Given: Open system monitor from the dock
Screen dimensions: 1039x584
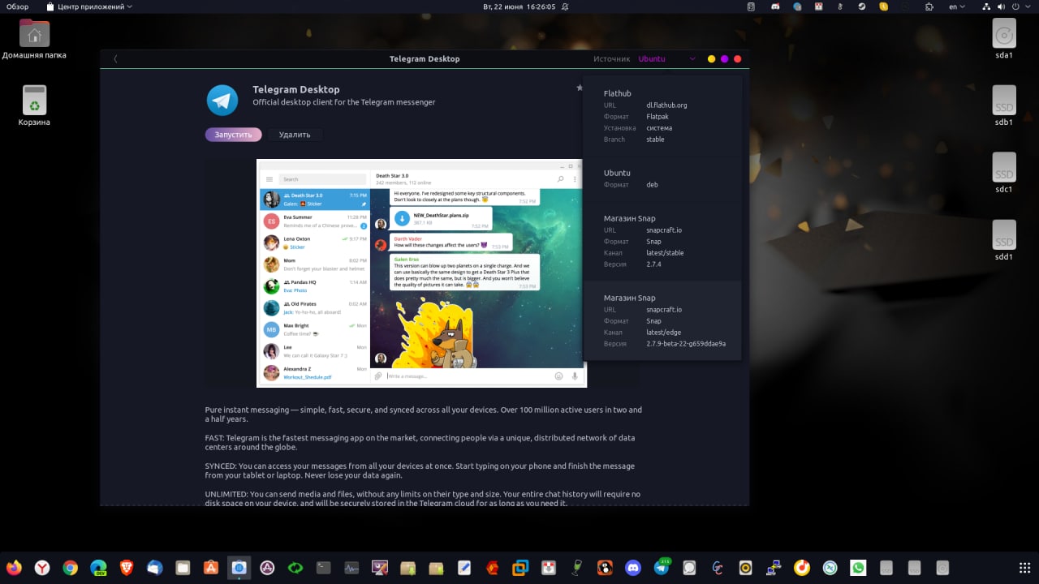Looking at the screenshot, I should (351, 568).
